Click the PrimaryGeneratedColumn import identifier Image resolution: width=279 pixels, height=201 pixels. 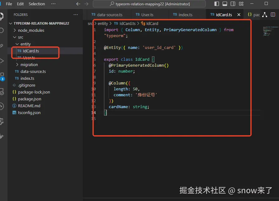190,30
